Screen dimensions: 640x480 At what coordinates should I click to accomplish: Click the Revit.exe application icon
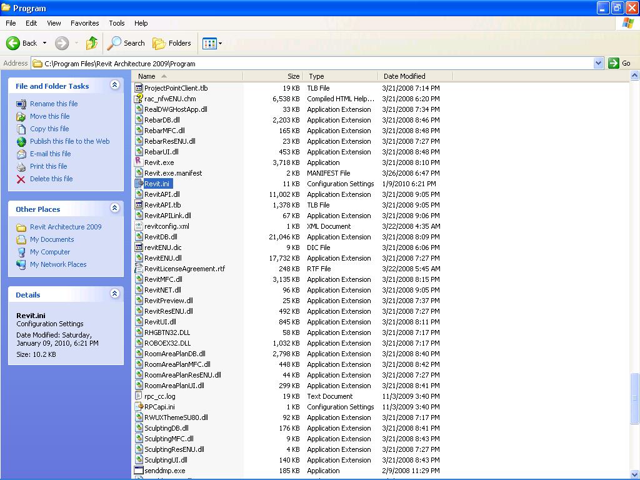pyautogui.click(x=139, y=162)
